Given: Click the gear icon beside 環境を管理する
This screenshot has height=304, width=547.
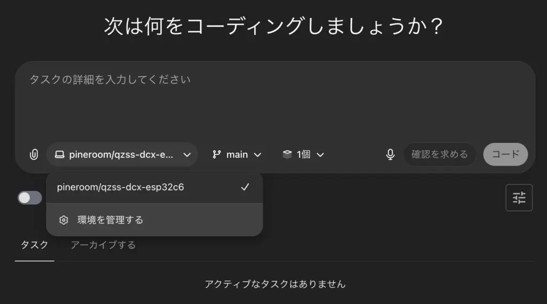Looking at the screenshot, I should (x=64, y=220).
